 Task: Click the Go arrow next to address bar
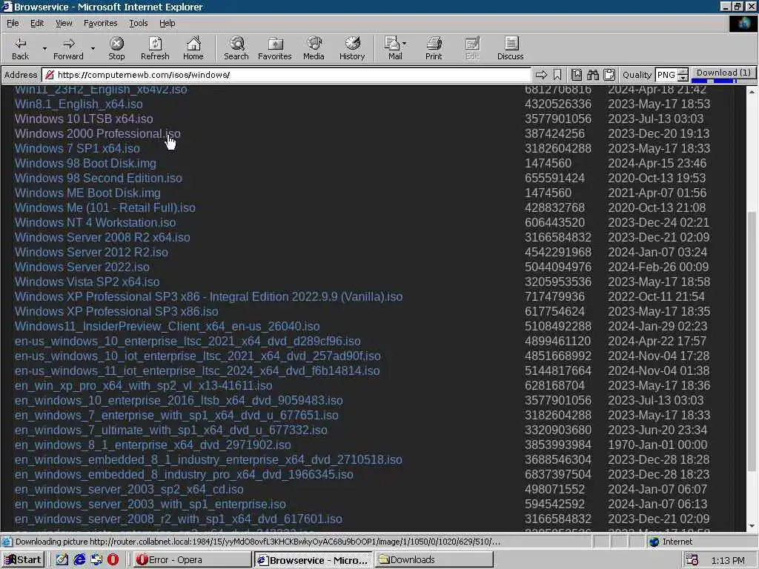pyautogui.click(x=541, y=75)
